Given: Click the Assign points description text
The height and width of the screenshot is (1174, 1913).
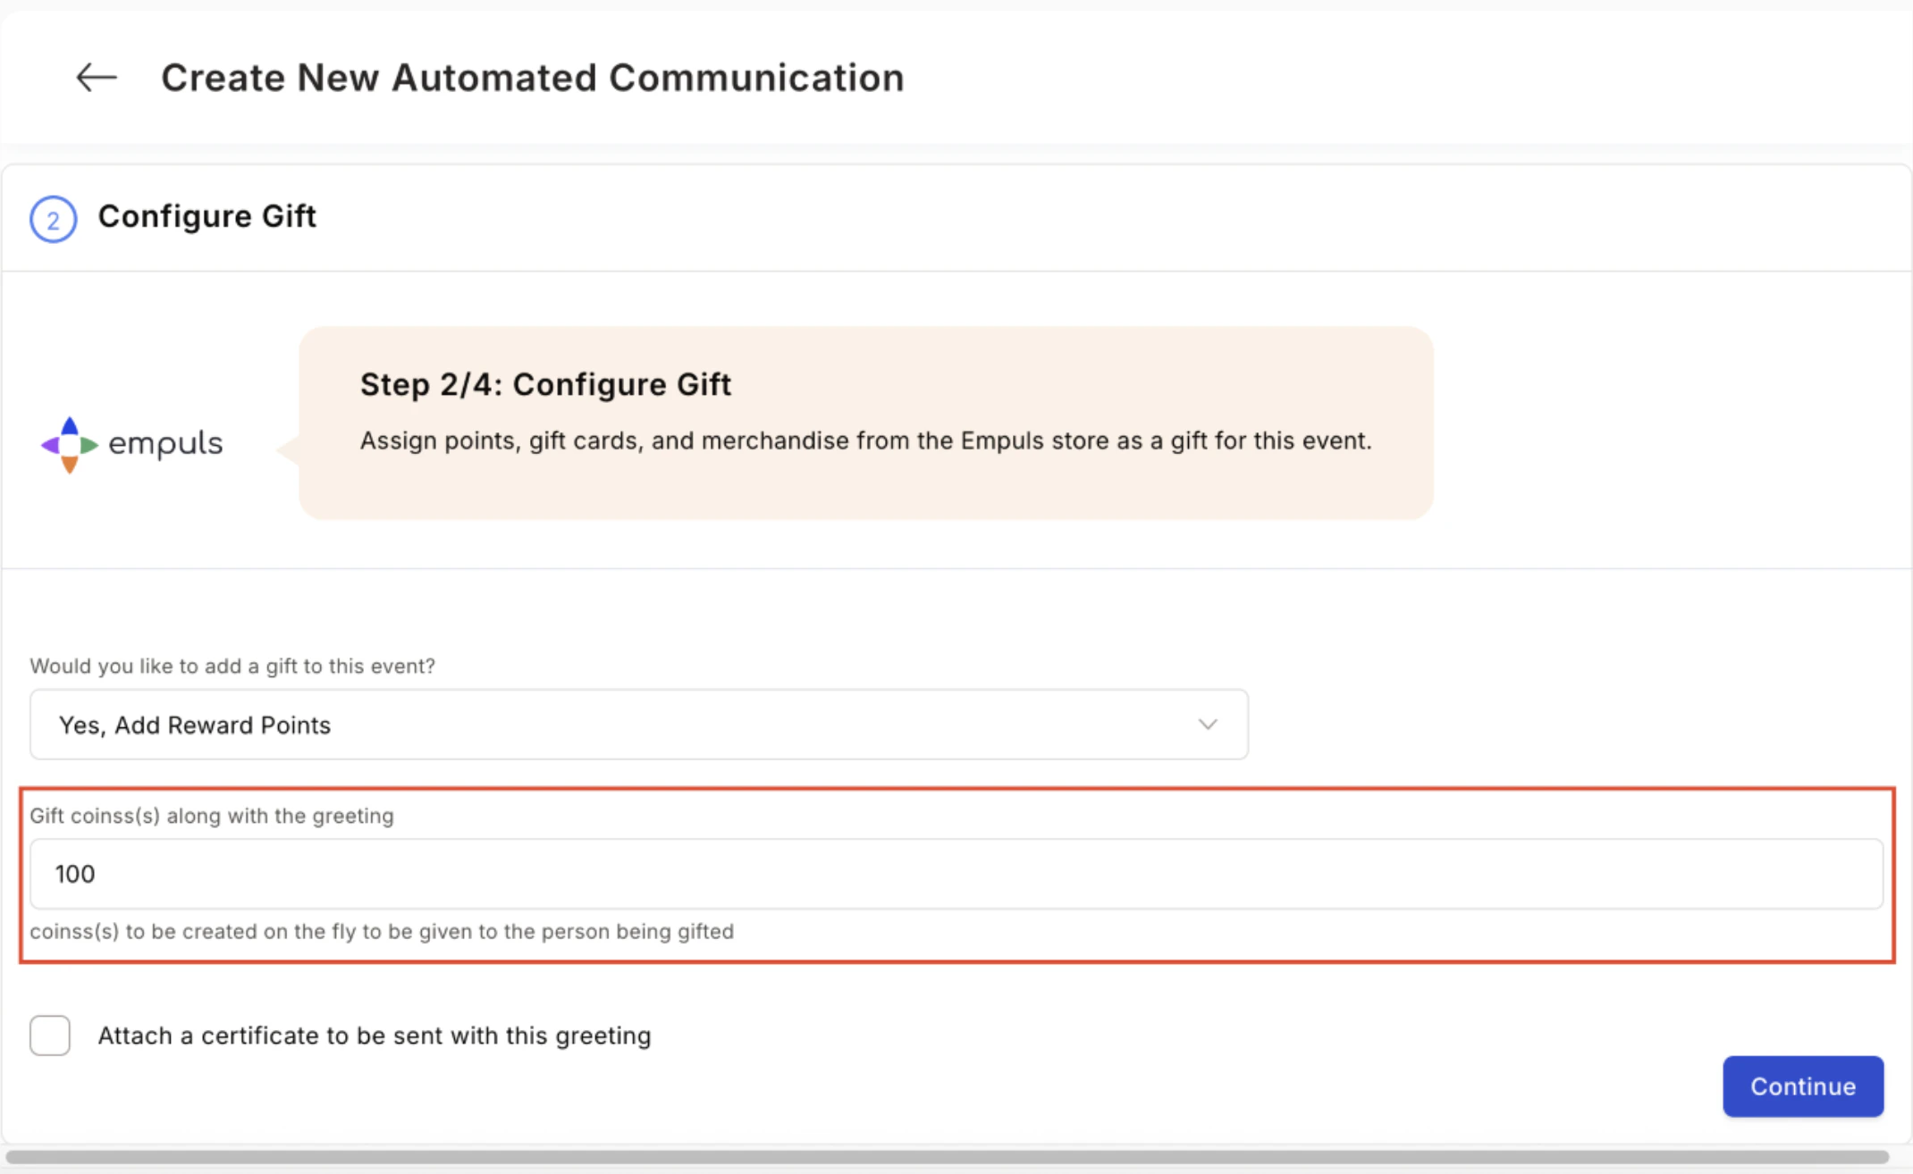Looking at the screenshot, I should tap(865, 440).
